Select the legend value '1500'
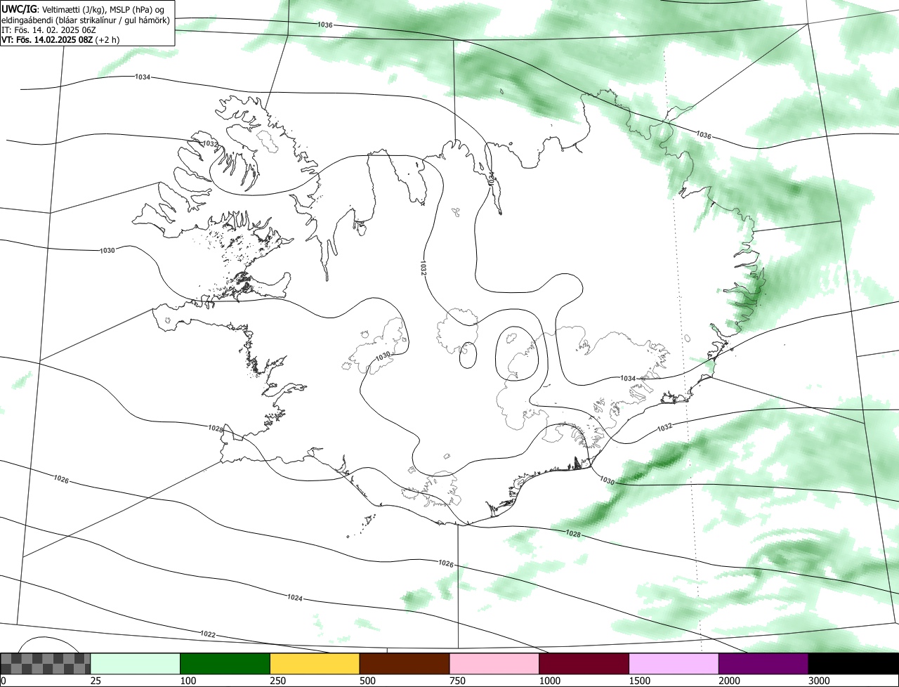The image size is (899, 687). click(x=638, y=681)
